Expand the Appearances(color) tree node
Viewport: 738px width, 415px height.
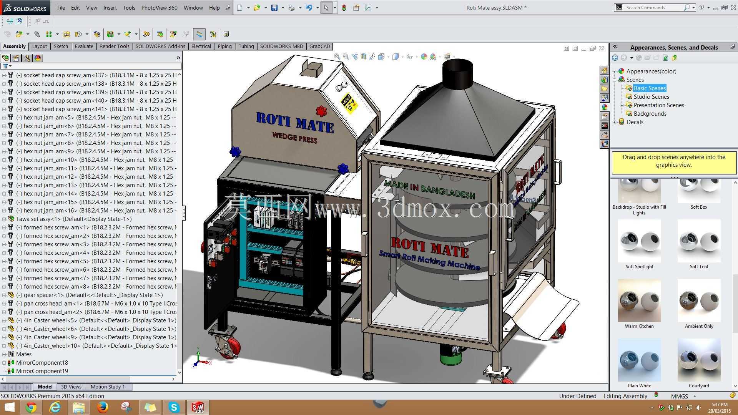coord(614,71)
